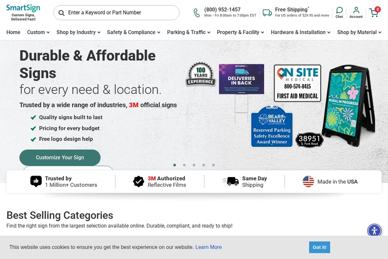This screenshot has width=388, height=259.
Task: Select the third carousel slide dot
Action: tap(194, 165)
